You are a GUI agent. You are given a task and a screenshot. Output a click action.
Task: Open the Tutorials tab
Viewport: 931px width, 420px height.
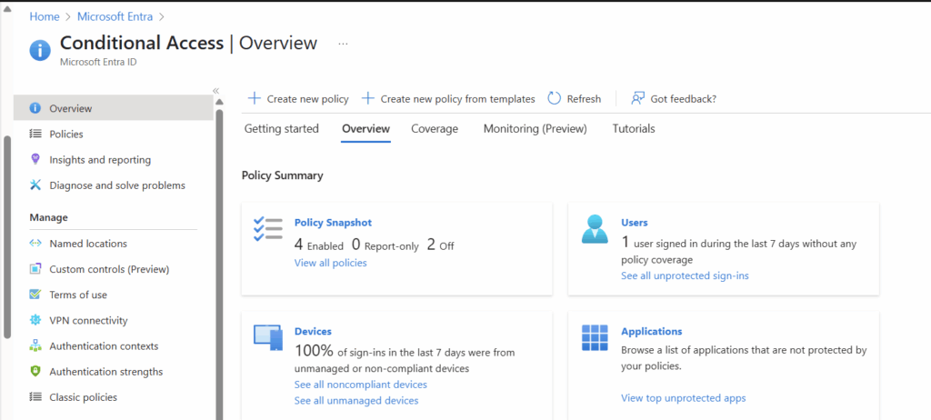pyautogui.click(x=634, y=128)
